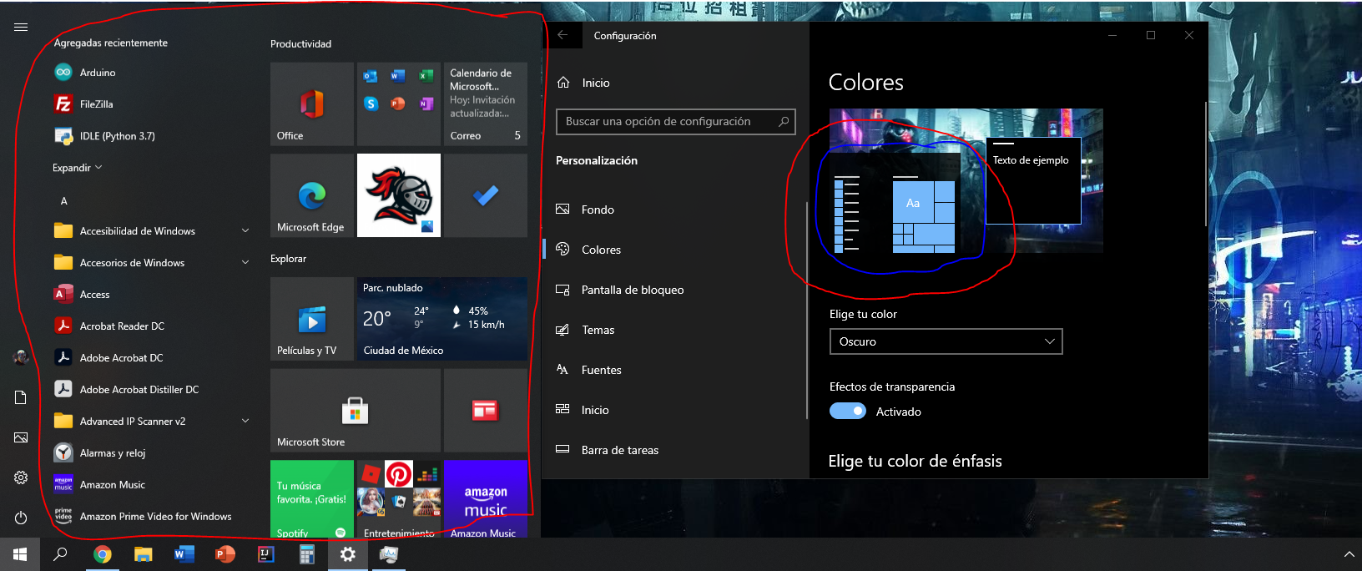The height and width of the screenshot is (571, 1362).
Task: Click the Buscar una opción de configuración field
Action: point(675,122)
